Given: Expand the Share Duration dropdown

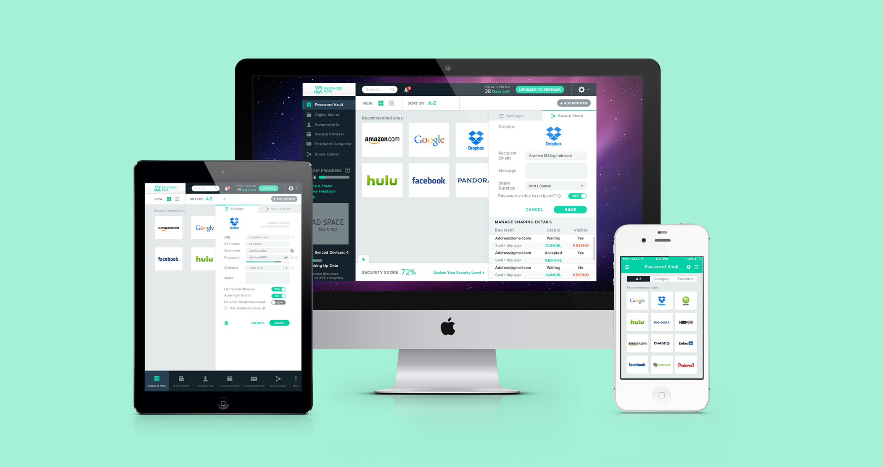Looking at the screenshot, I should [x=581, y=185].
